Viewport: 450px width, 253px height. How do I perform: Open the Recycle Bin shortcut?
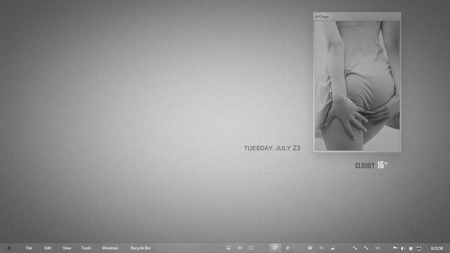pyautogui.click(x=140, y=248)
